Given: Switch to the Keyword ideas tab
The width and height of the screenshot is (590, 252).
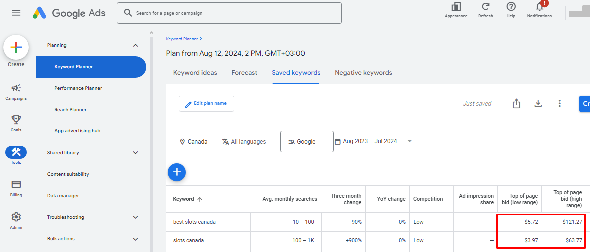Looking at the screenshot, I should tap(195, 73).
